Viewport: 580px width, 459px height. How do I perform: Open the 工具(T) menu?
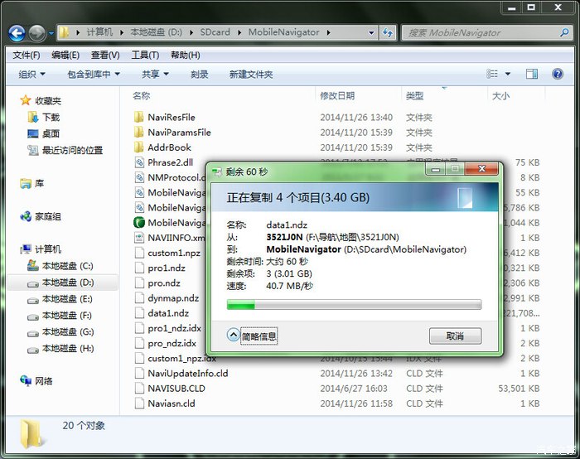click(145, 56)
